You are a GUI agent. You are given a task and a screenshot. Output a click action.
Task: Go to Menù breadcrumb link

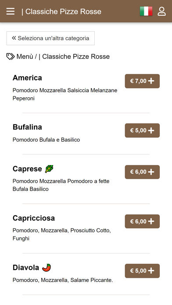pyautogui.click(x=25, y=57)
